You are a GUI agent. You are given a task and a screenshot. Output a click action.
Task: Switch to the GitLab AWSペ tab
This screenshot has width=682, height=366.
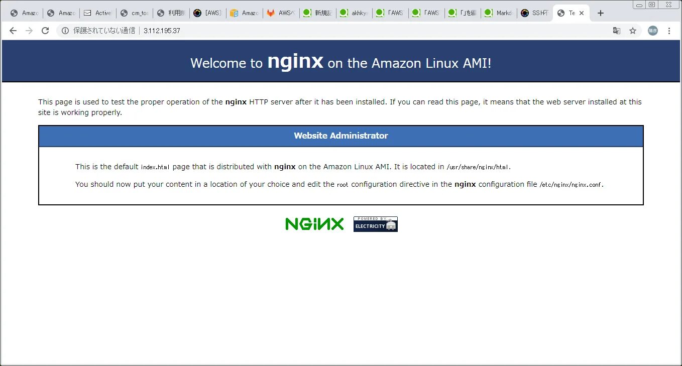(280, 13)
